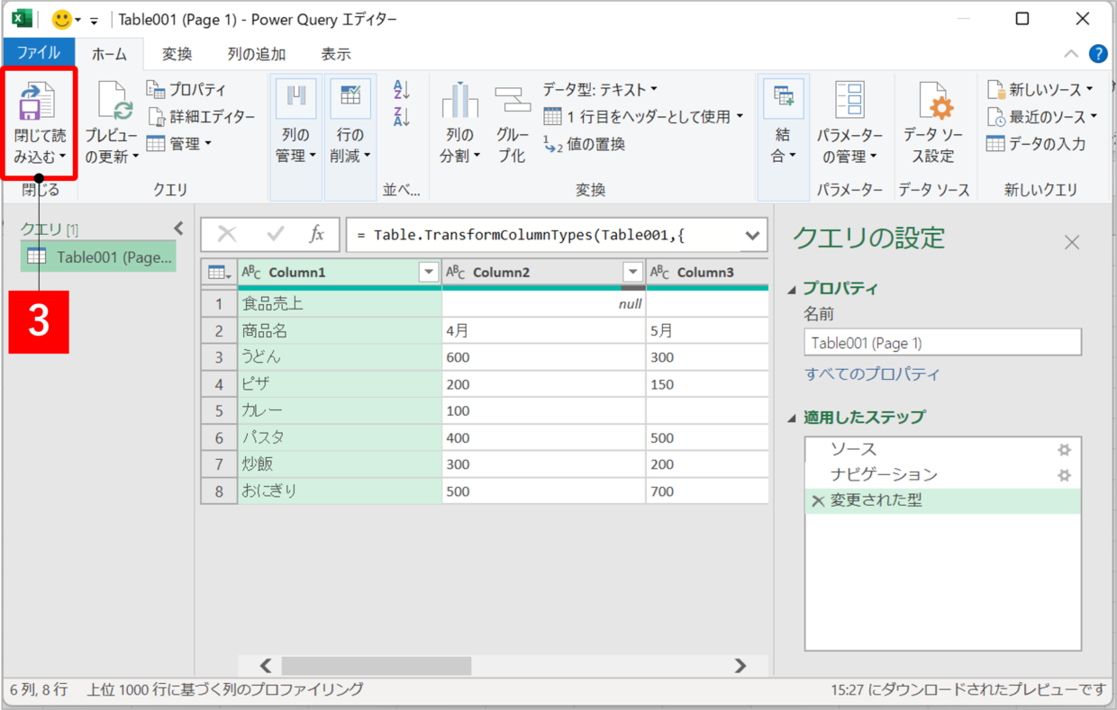Switch to 表示 tab
The width and height of the screenshot is (1117, 710).
click(x=336, y=54)
